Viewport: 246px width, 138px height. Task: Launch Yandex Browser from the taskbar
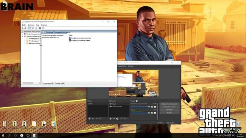pos(22,135)
